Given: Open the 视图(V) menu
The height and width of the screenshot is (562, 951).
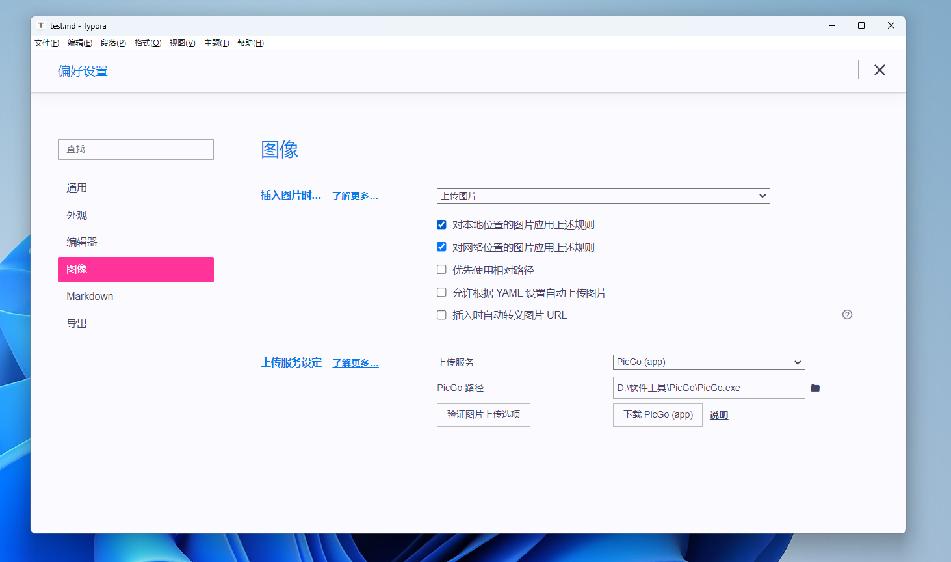Looking at the screenshot, I should point(182,43).
